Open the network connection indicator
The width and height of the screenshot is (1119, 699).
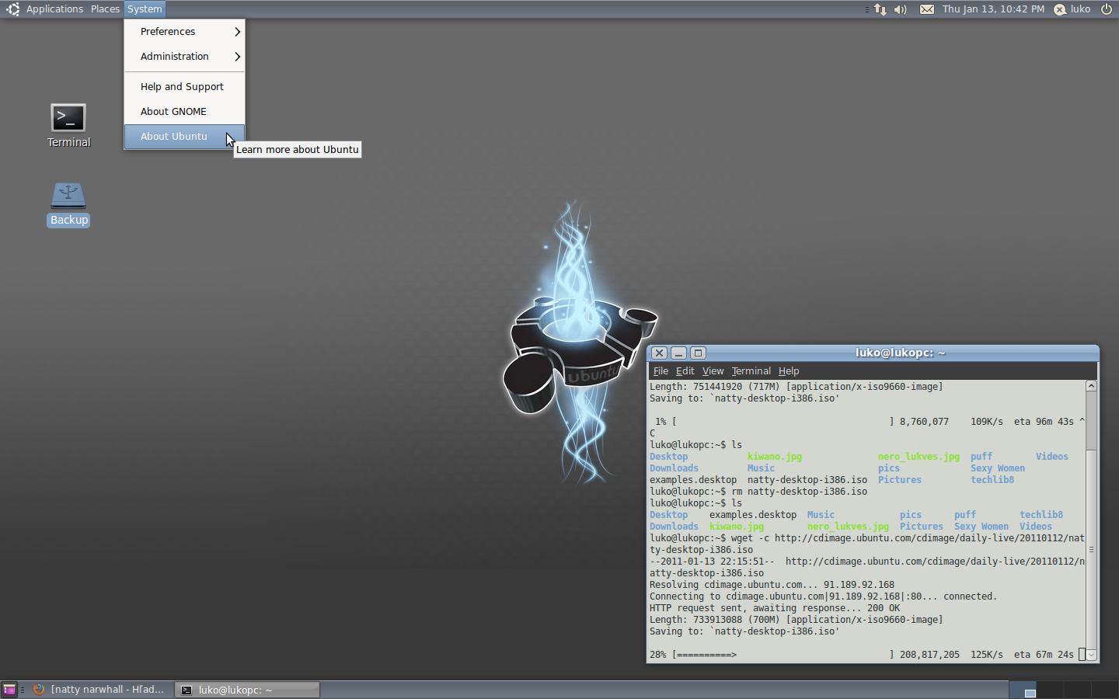880,9
